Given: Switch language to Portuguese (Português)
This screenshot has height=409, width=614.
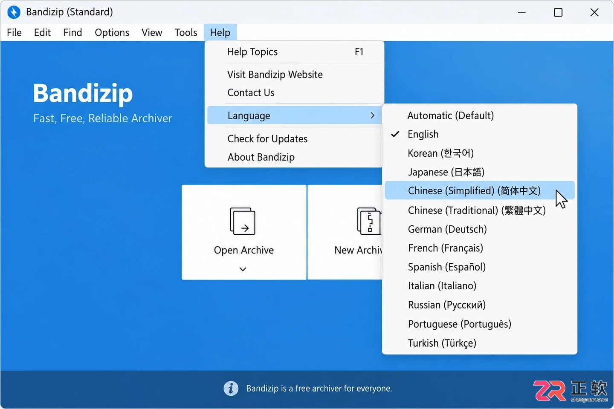Looking at the screenshot, I should 480,324.
